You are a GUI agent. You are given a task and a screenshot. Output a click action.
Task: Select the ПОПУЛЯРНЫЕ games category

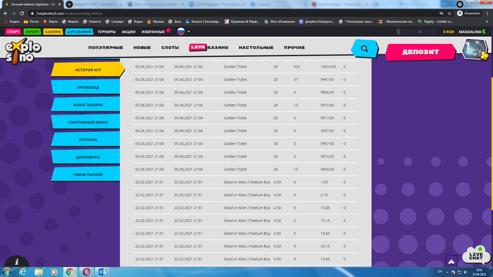pyautogui.click(x=106, y=47)
